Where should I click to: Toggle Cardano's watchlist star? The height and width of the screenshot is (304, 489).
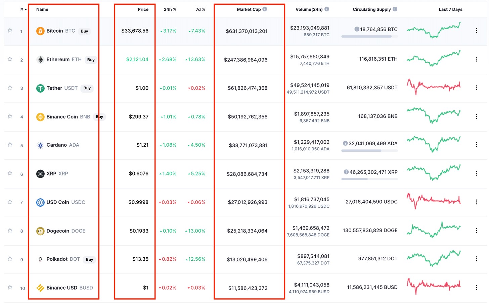click(10, 145)
